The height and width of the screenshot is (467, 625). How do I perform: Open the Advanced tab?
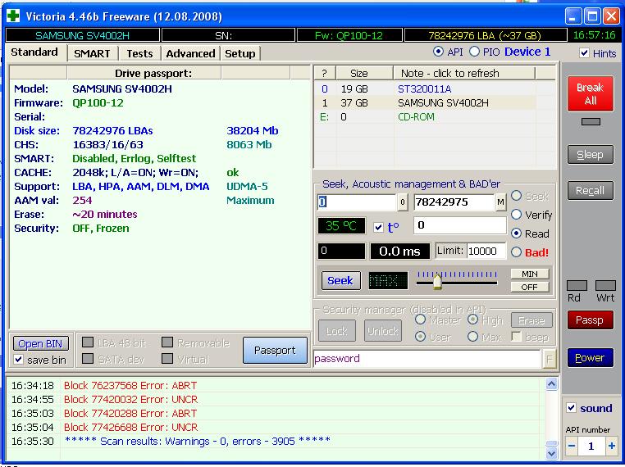[x=190, y=53]
